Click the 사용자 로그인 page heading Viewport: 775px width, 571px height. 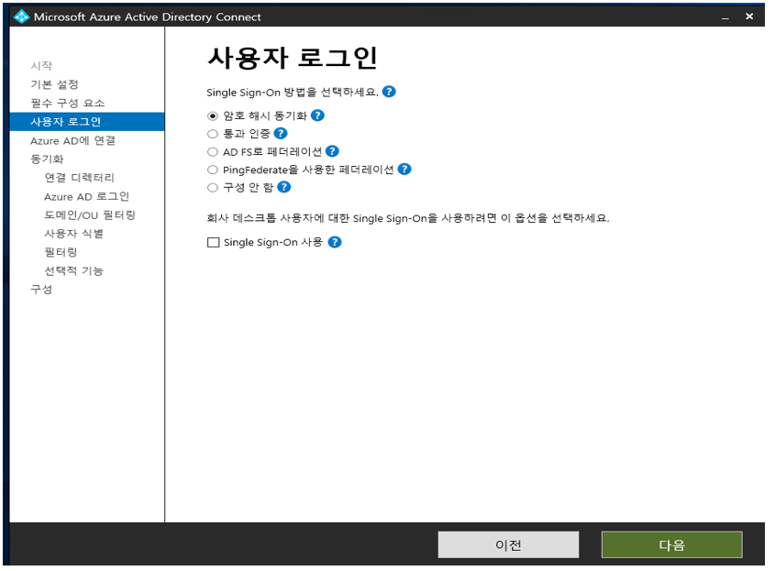point(293,58)
